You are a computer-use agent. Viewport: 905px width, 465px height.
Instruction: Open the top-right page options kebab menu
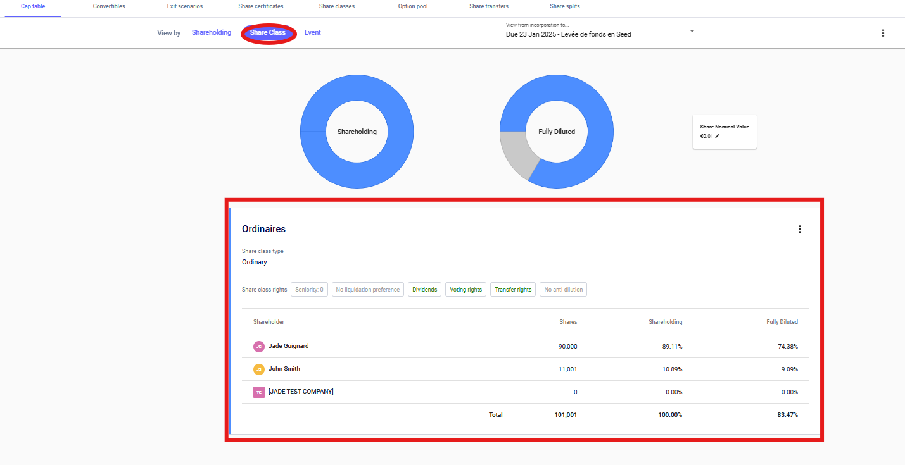[x=883, y=33]
